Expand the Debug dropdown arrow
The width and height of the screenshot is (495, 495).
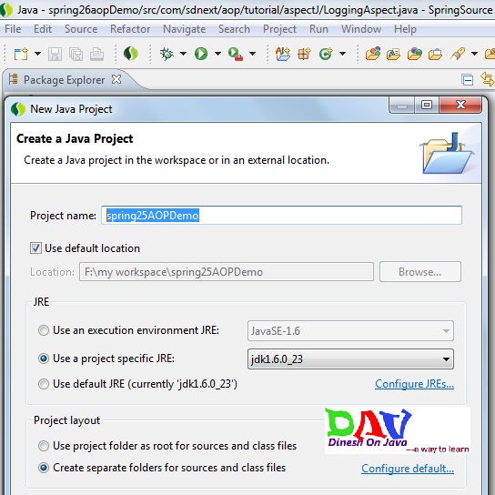183,54
